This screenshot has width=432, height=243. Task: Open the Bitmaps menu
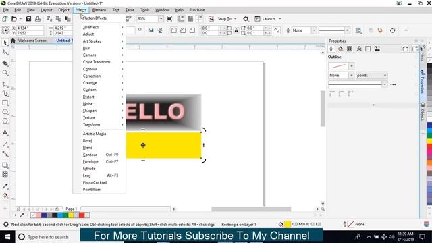click(99, 10)
